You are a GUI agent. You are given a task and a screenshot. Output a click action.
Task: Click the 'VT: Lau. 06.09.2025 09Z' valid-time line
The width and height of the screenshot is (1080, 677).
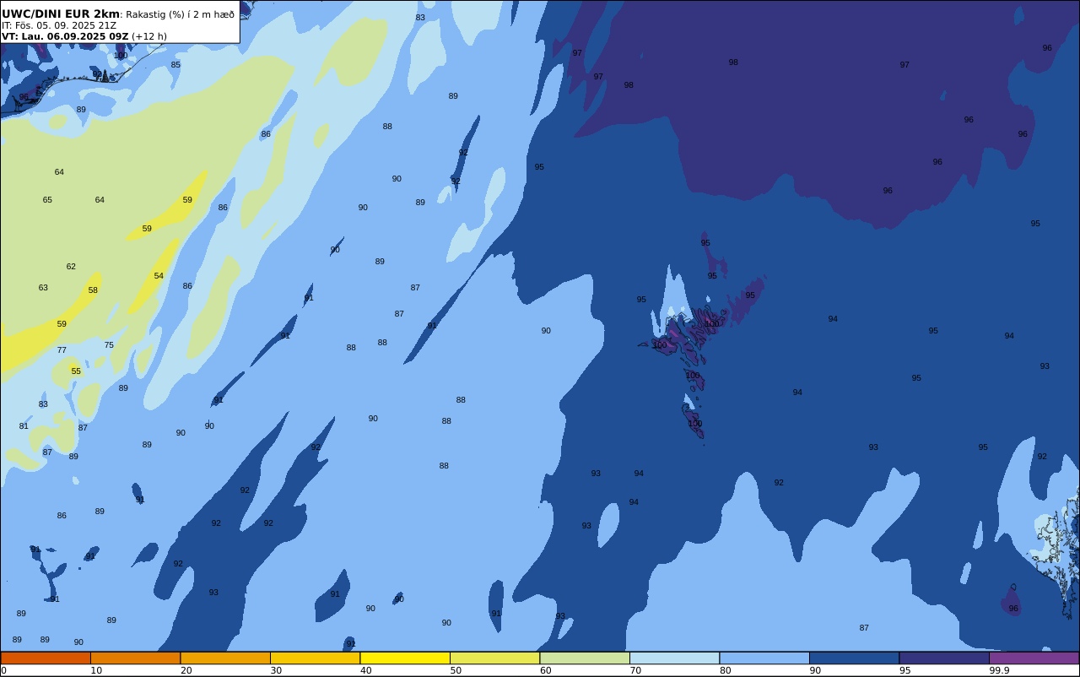65,36
